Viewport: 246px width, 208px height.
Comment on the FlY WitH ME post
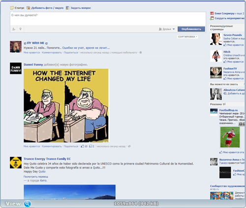click(x=52, y=53)
